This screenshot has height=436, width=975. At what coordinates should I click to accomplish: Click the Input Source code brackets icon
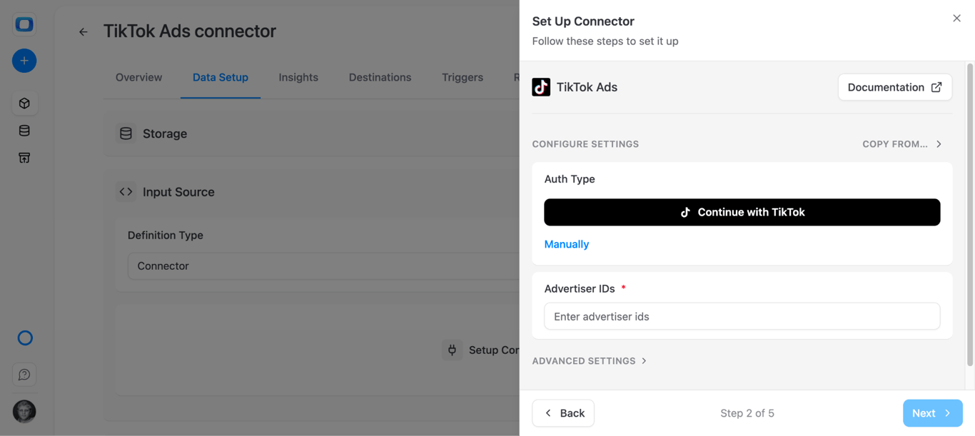pyautogui.click(x=126, y=191)
